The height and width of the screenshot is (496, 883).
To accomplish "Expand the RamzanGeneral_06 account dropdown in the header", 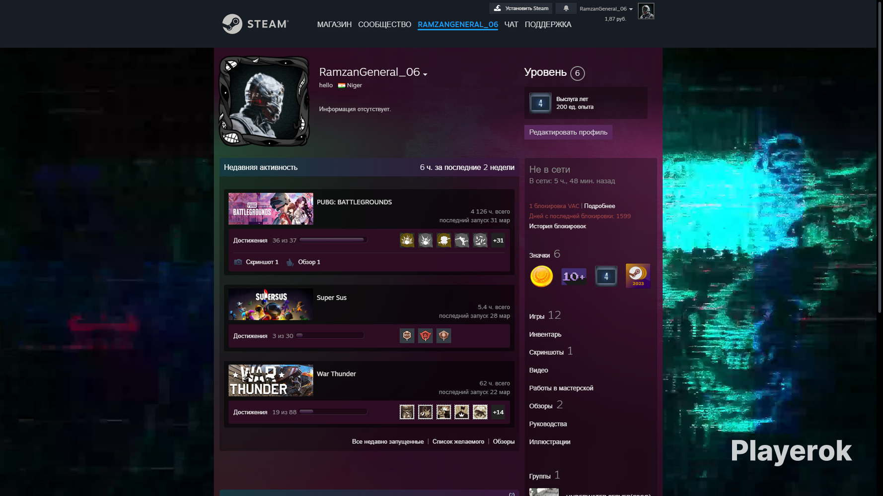I will 606,9.
